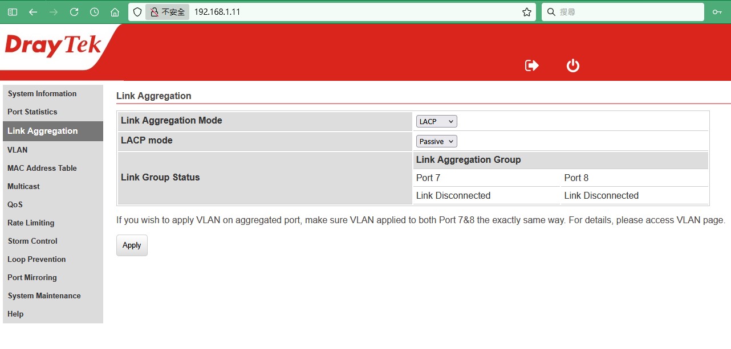The image size is (731, 349).
Task: Select Port Statistics in sidebar
Action: click(33, 112)
